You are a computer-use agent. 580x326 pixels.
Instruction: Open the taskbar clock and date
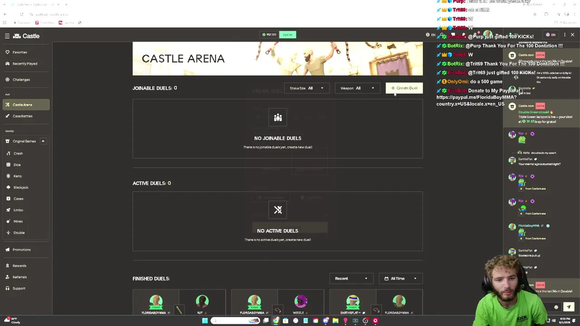tap(565, 321)
